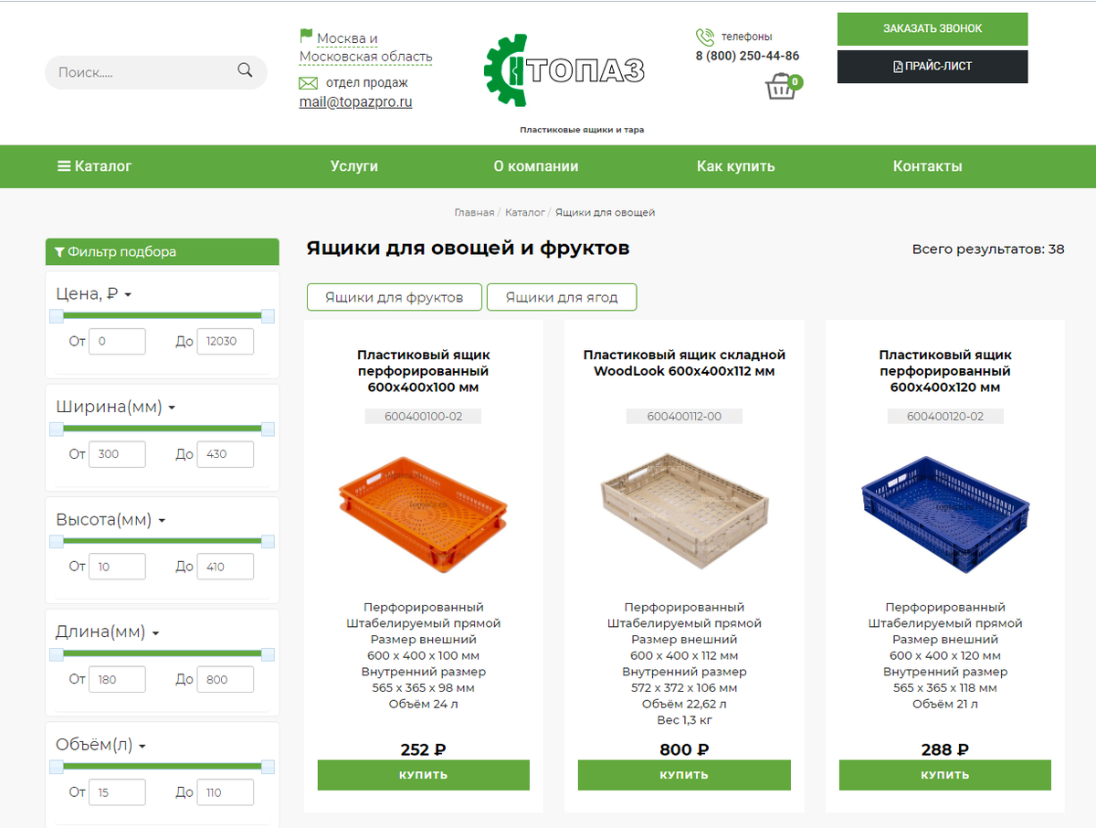1096x828 pixels.
Task: Click the search magnifier icon
Action: coord(245,70)
